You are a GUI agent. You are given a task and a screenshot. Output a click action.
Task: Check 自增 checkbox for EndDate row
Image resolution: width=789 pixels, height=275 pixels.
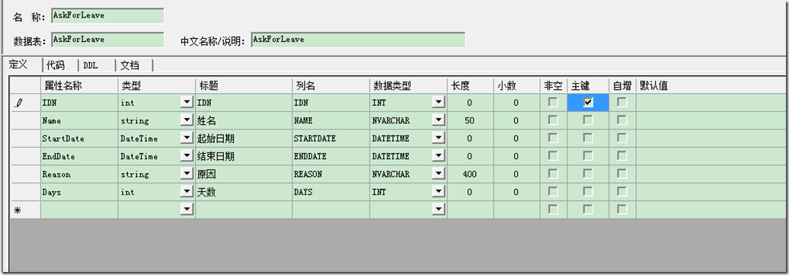[622, 156]
